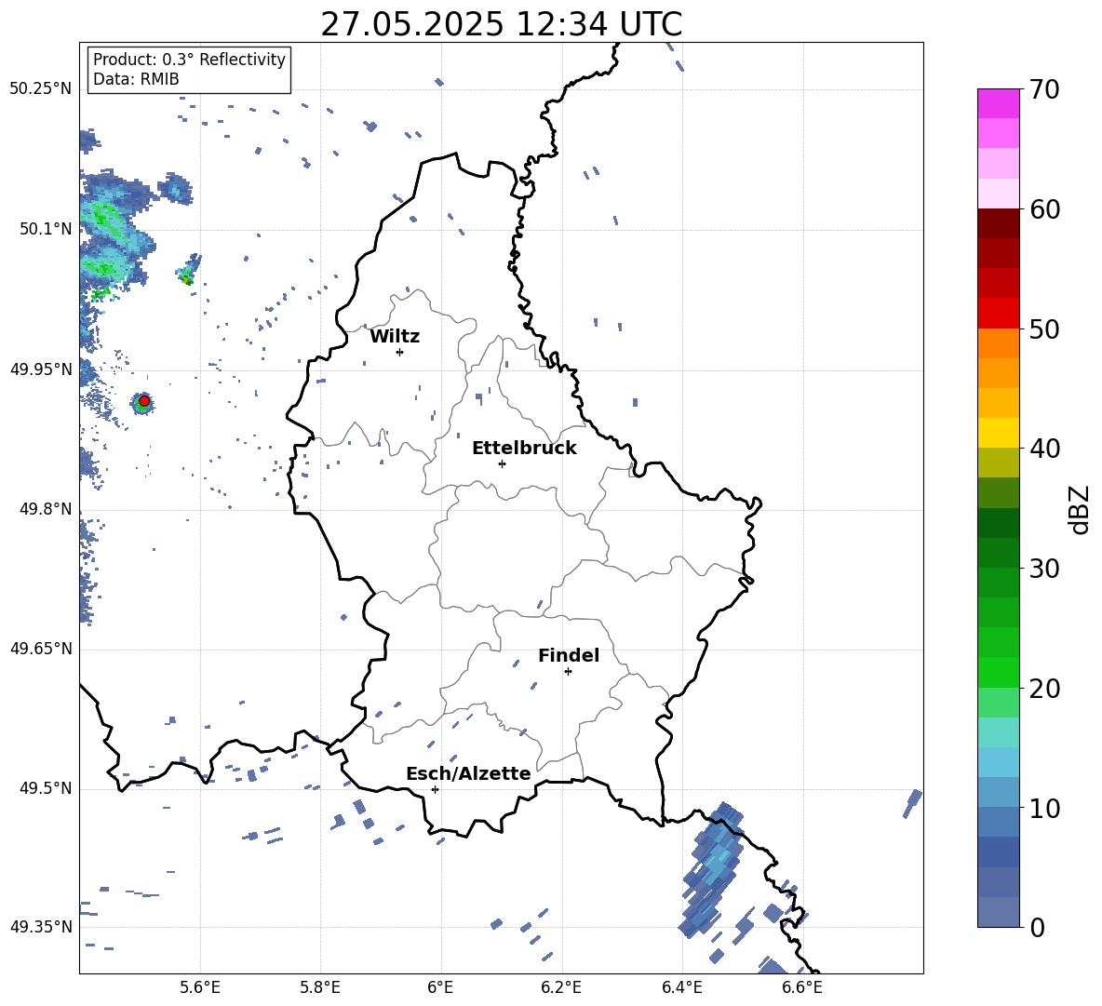The height and width of the screenshot is (1006, 1102).
Task: Click the Data: RMIB text
Action: 136,79
